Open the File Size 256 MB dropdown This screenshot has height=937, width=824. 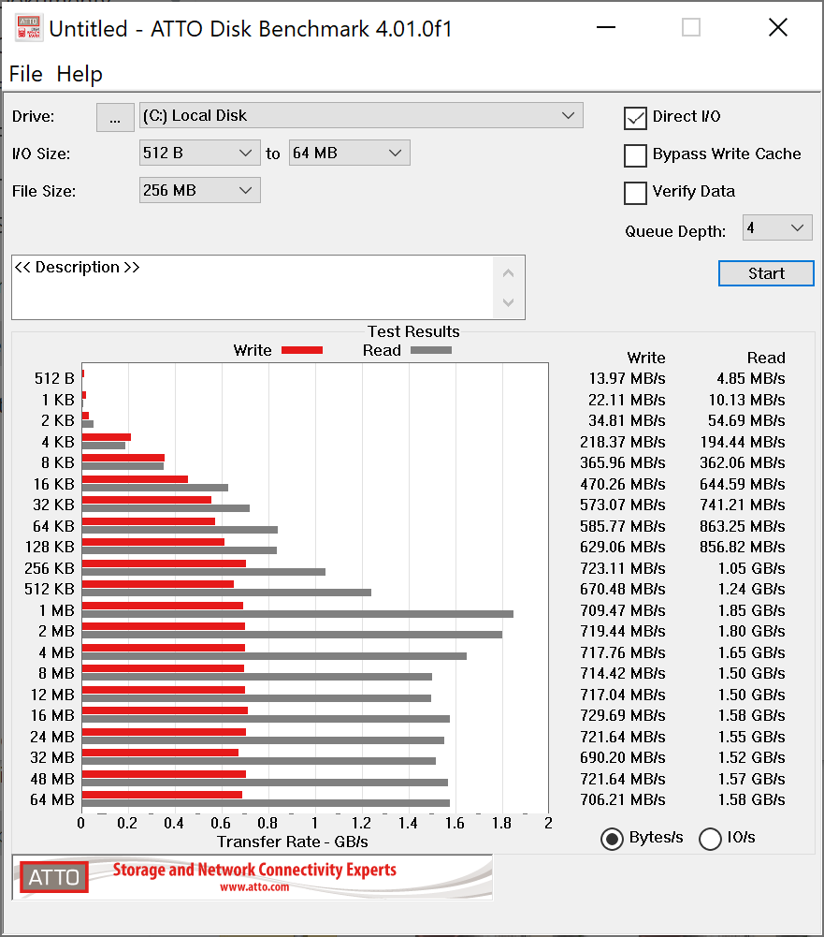click(x=199, y=191)
